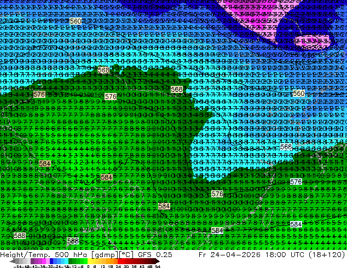Pick the cyan swatch on the legend
Screen dimensions: 347x268
[x=67, y=261]
